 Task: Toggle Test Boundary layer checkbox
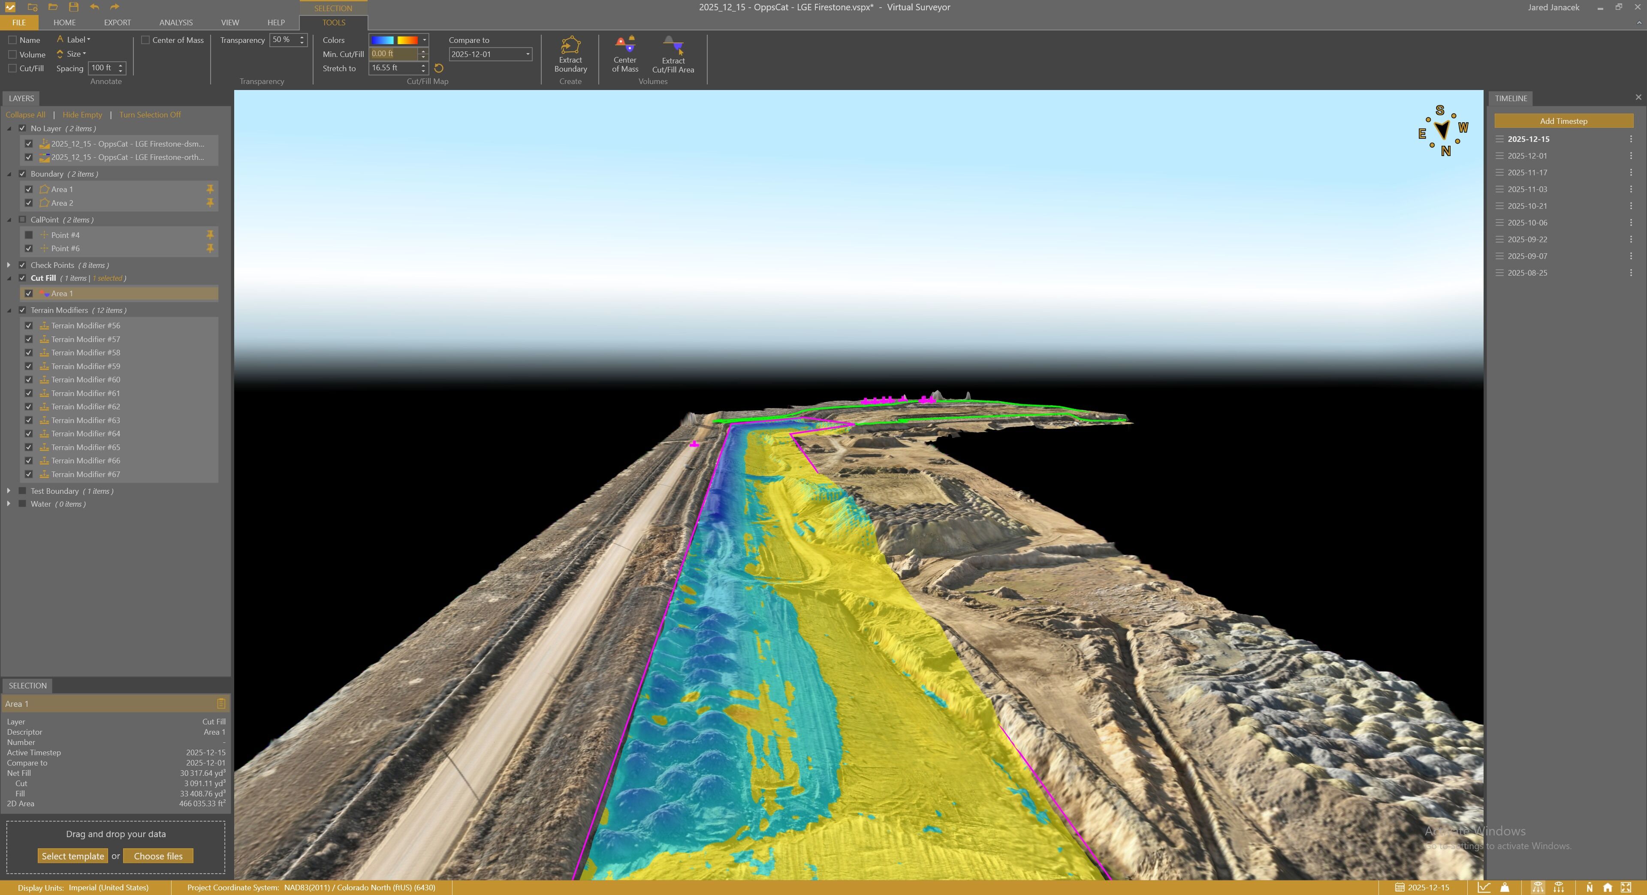pos(22,491)
